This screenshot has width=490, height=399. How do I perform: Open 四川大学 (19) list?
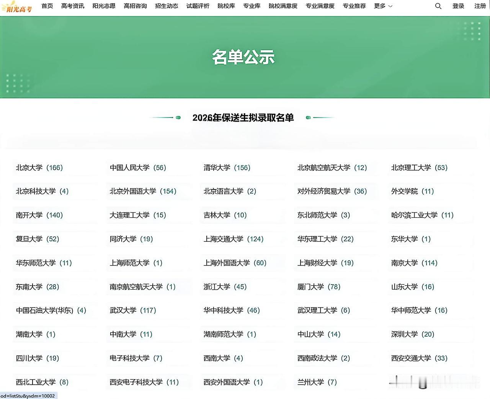[38, 358]
